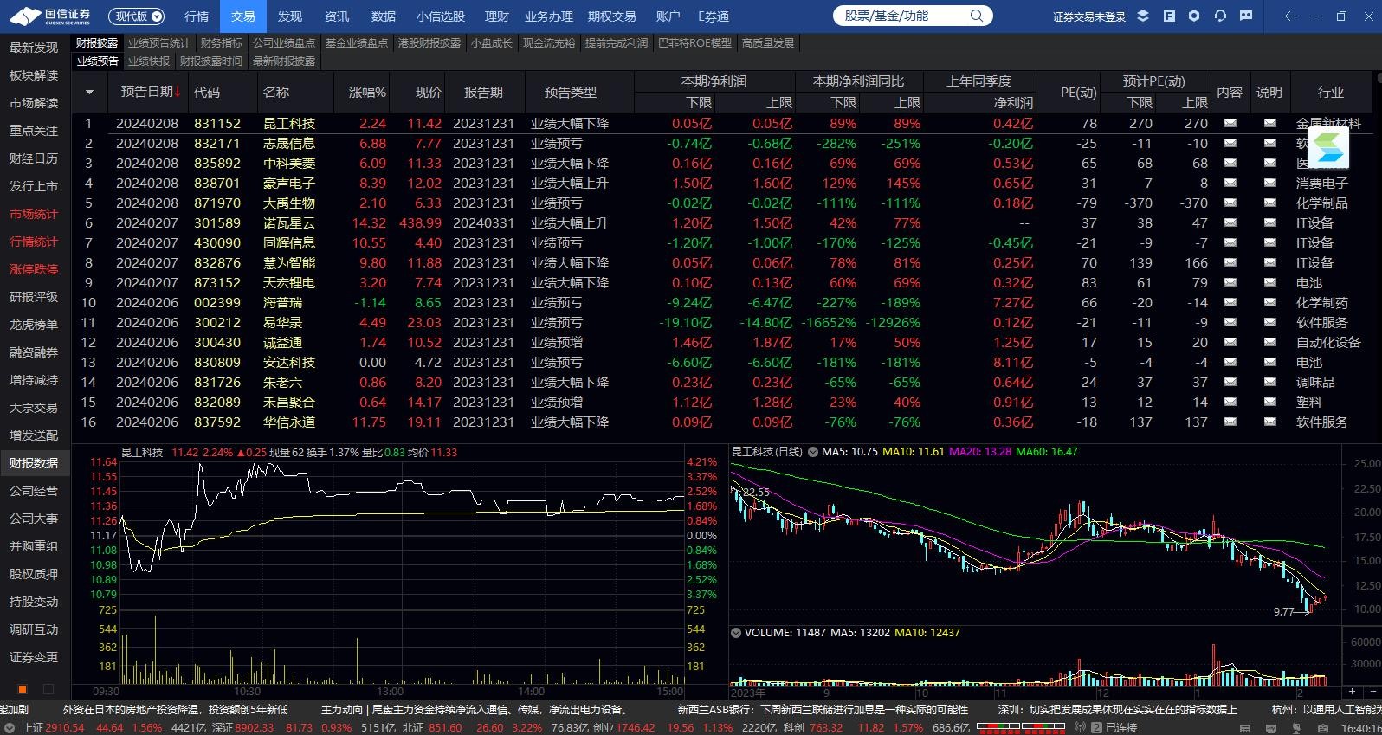Select stock code 301589
Image resolution: width=1382 pixels, height=735 pixels.
217,222
